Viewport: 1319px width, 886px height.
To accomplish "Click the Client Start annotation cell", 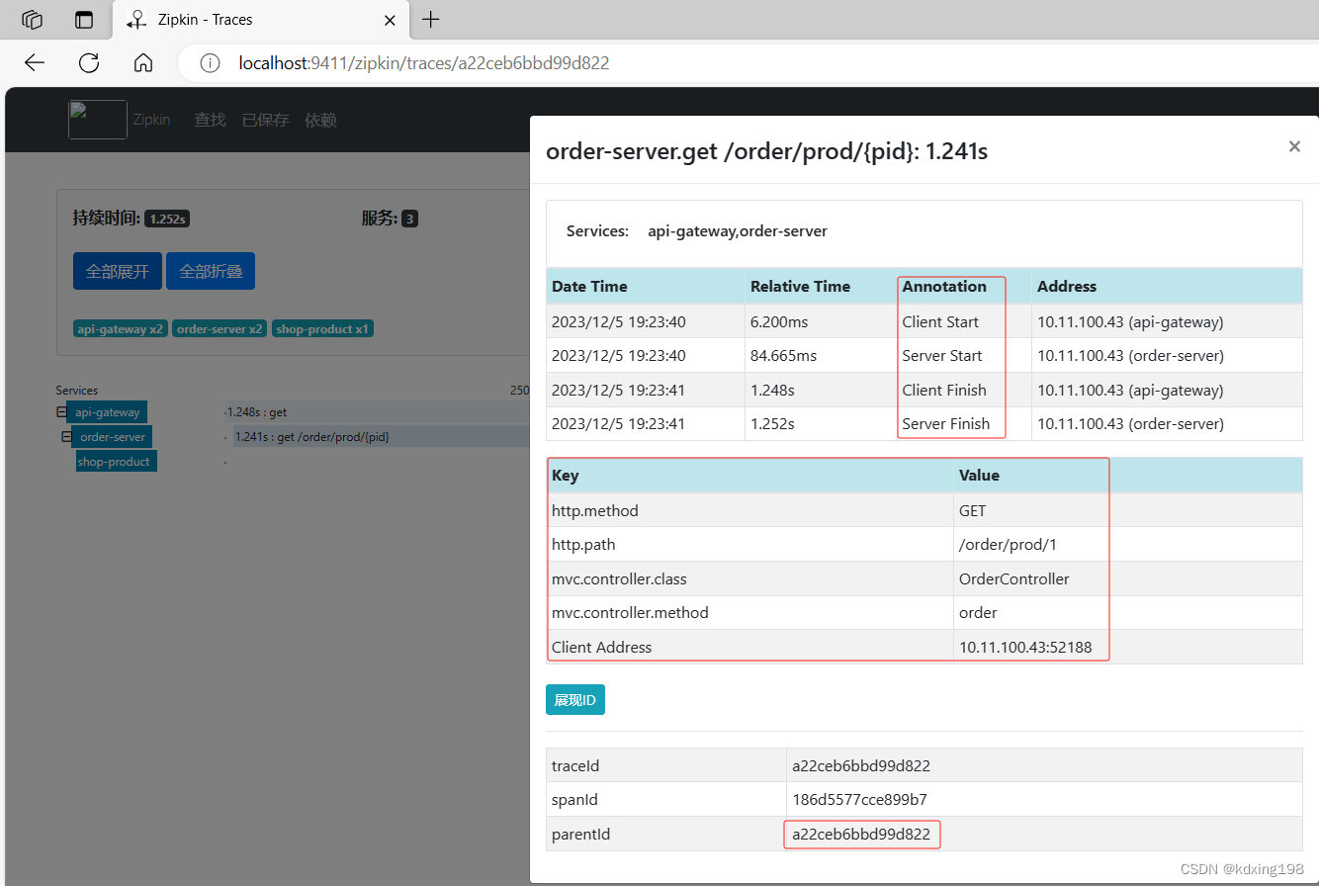I will [964, 321].
